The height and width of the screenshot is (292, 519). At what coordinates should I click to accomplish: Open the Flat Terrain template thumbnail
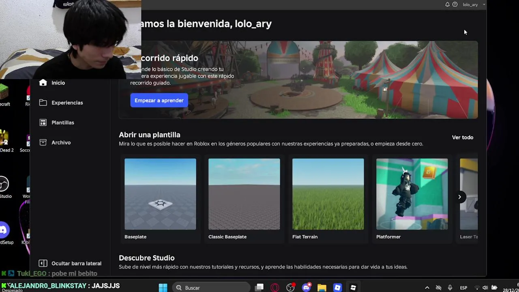pos(328,194)
